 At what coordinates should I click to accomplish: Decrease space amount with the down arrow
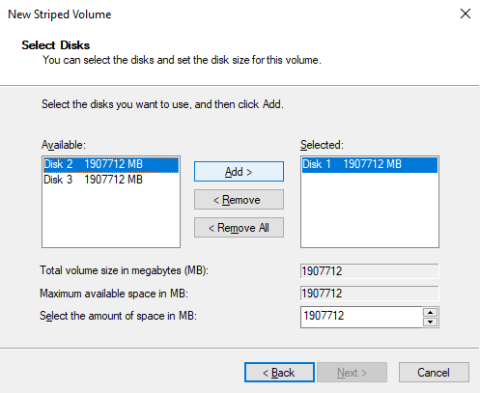tap(431, 323)
